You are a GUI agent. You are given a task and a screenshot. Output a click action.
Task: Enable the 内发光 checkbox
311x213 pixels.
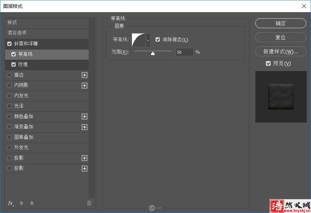[x=9, y=96]
